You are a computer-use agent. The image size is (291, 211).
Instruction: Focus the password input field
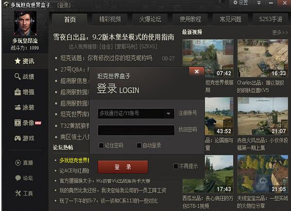click(x=136, y=130)
